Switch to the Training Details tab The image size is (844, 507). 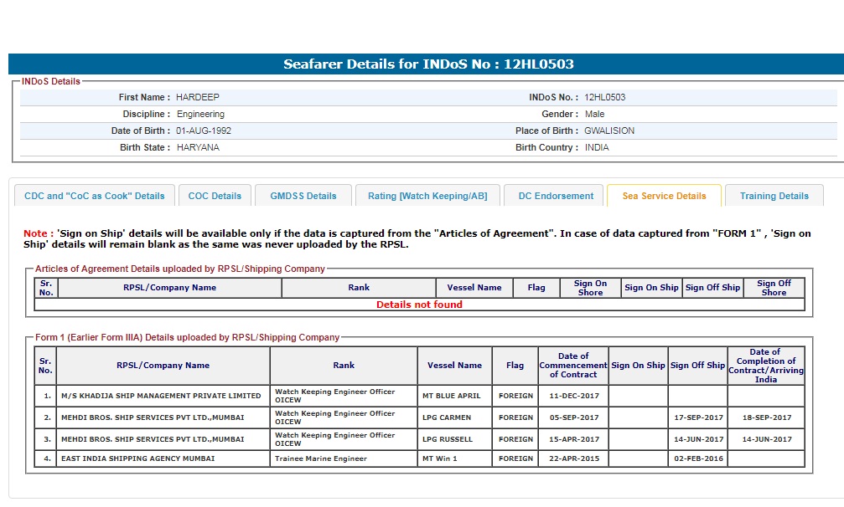click(x=774, y=196)
